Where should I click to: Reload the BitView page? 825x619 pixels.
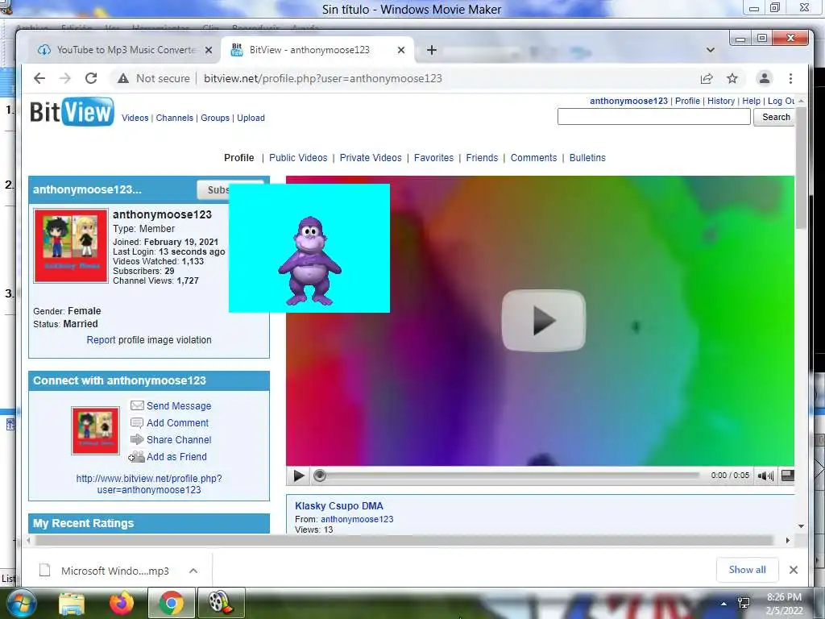(x=91, y=78)
